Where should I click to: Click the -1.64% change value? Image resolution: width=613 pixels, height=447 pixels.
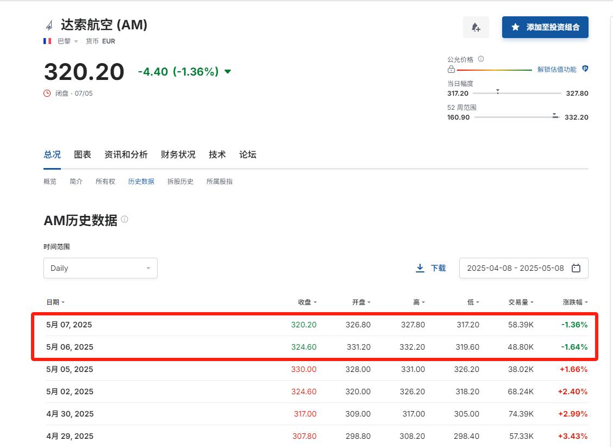574,347
